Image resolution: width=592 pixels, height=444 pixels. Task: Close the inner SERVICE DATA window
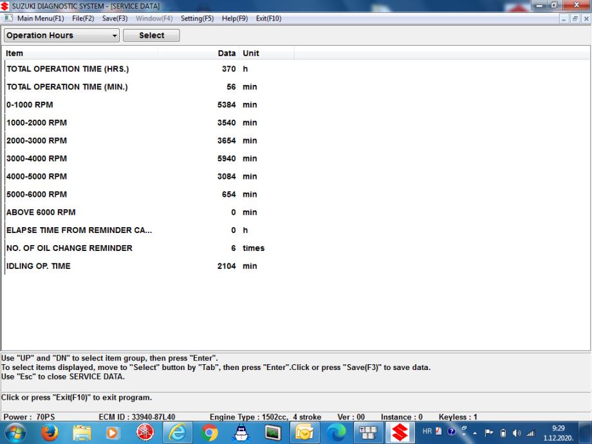[x=586, y=19]
